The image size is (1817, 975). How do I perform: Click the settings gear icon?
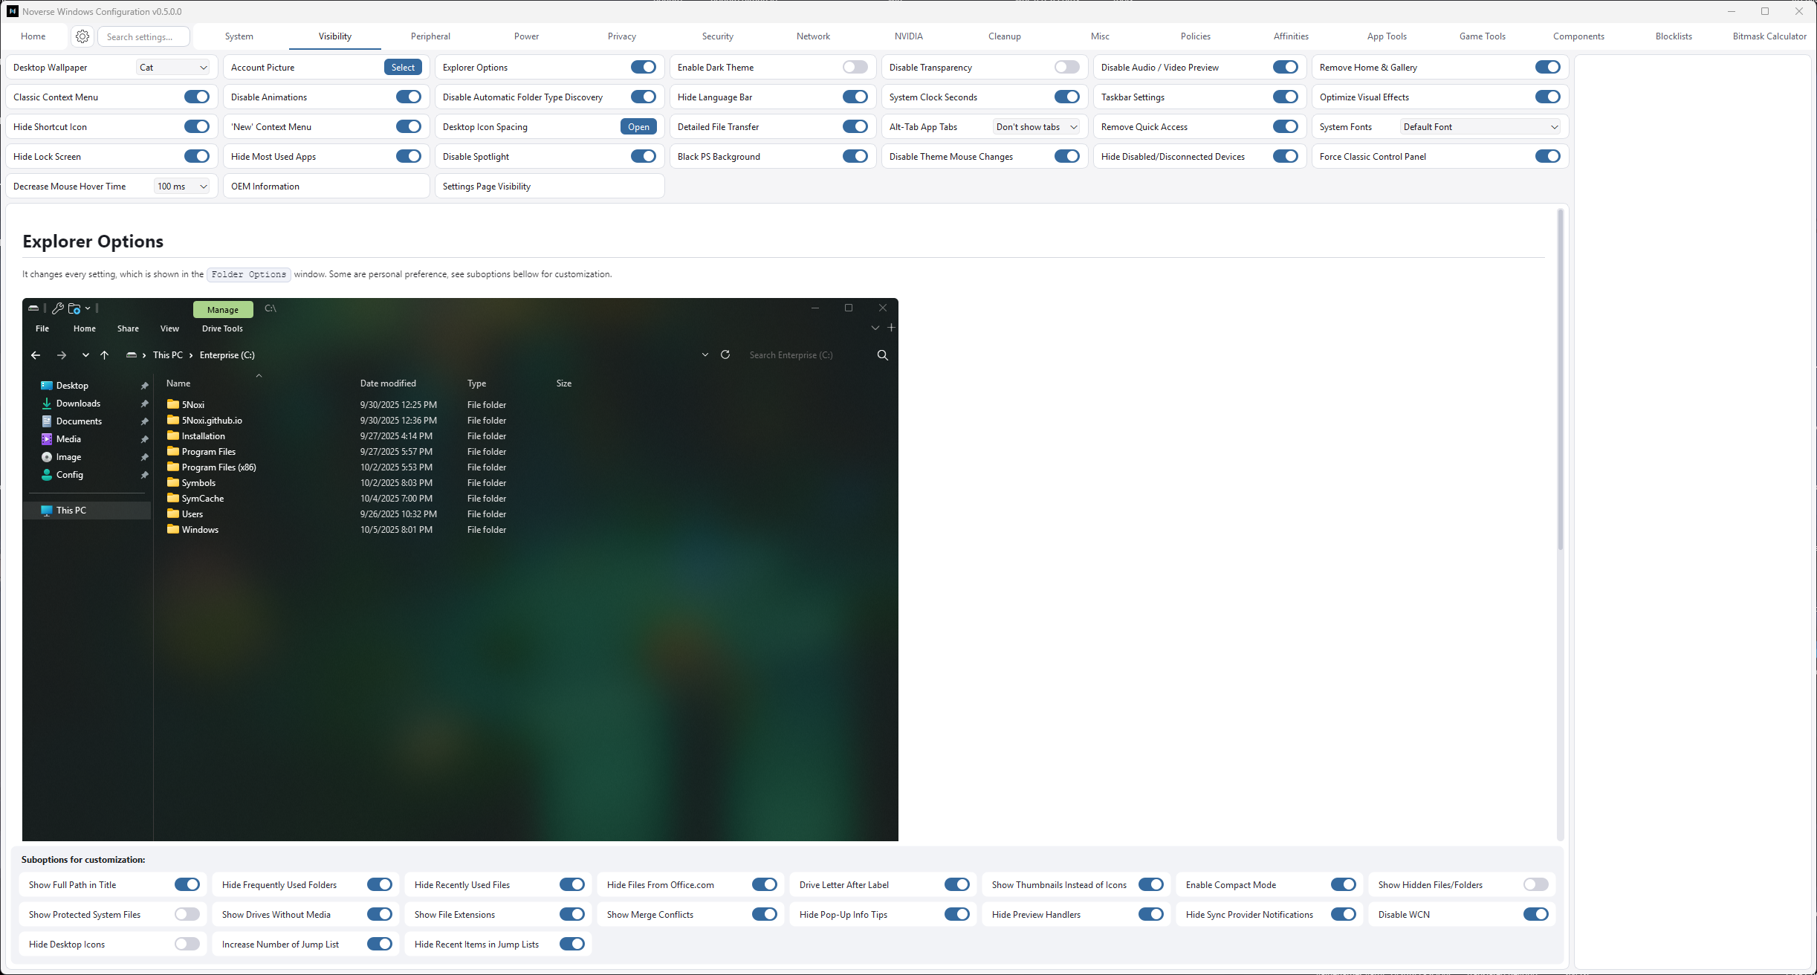(x=82, y=36)
